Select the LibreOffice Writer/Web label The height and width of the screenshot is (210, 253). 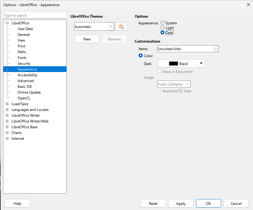pos(30,121)
